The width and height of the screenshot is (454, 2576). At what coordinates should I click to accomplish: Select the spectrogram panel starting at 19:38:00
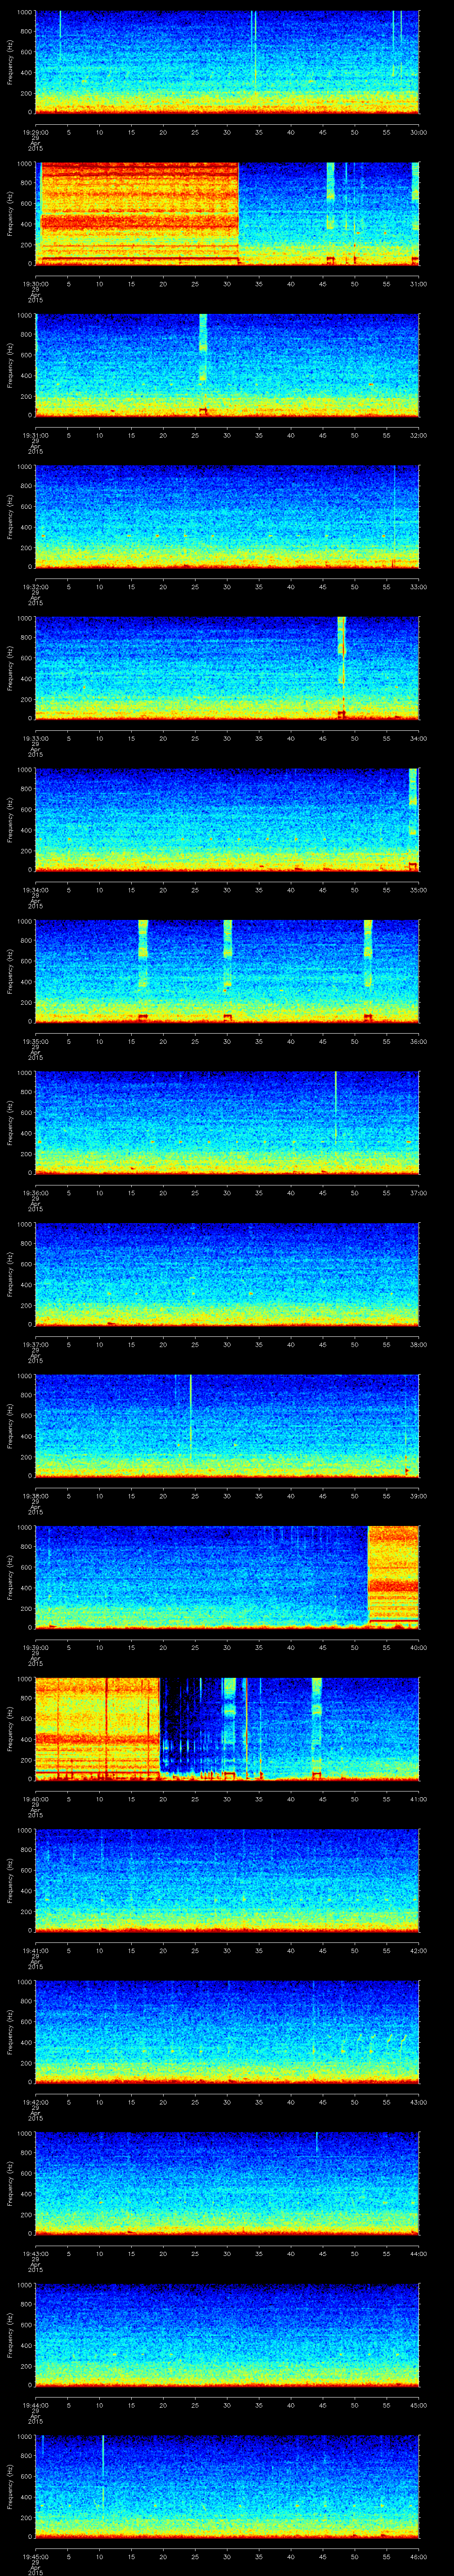coord(227,1426)
